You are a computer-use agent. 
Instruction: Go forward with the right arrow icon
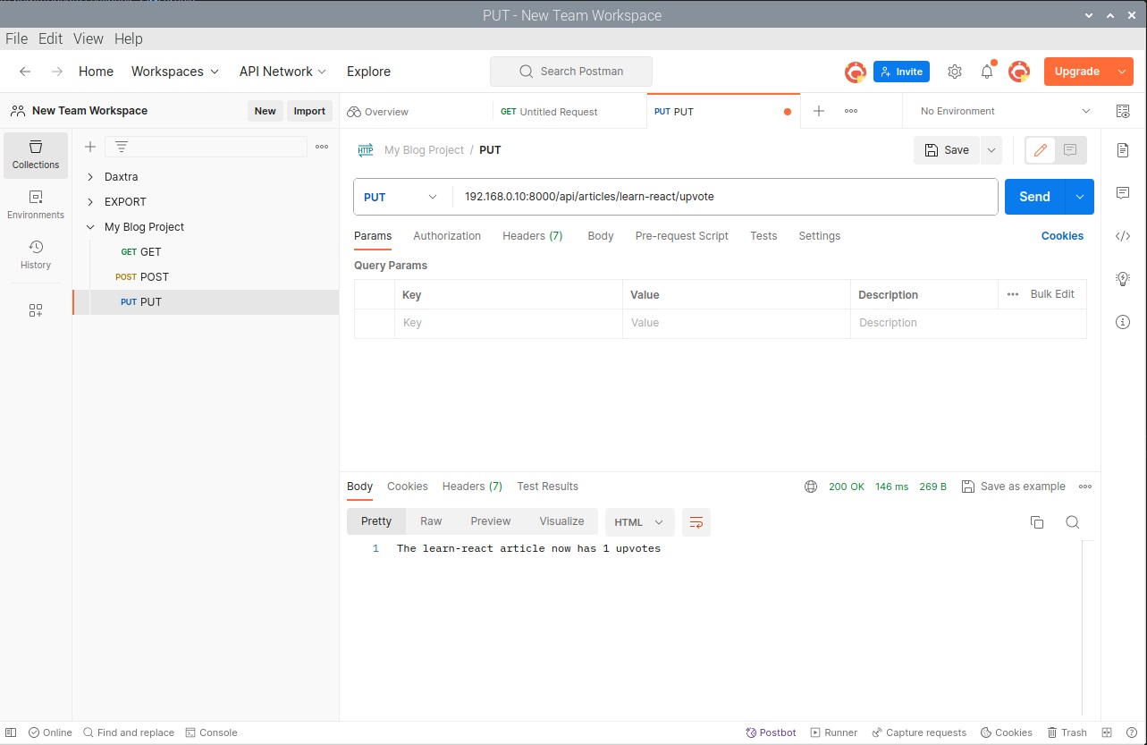pos(57,72)
